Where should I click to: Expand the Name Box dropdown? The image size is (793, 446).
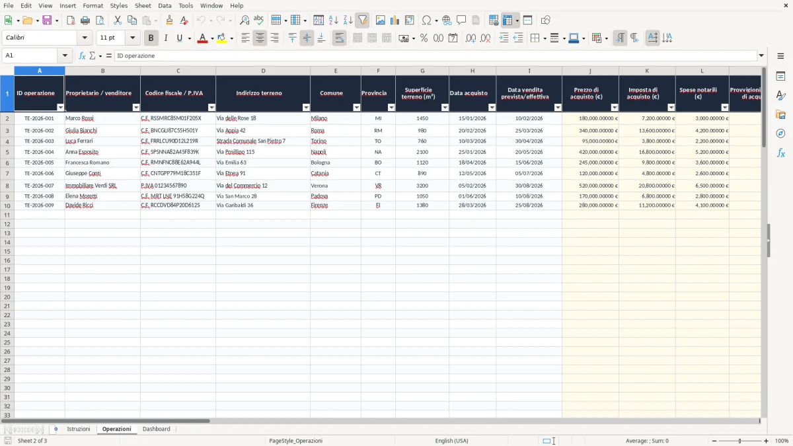(x=65, y=56)
